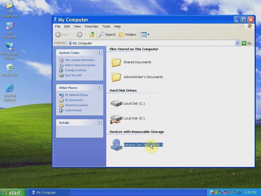This screenshot has width=261, height=196.
Task: Click My Computer taskbar button
Action: (49, 192)
